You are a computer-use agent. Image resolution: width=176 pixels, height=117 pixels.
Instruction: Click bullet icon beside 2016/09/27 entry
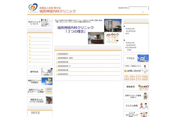point(57,54)
